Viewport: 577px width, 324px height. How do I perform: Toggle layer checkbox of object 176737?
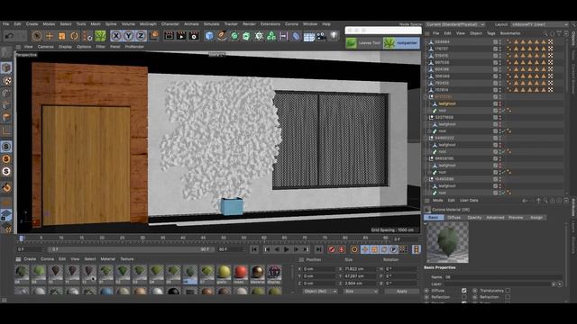point(495,49)
